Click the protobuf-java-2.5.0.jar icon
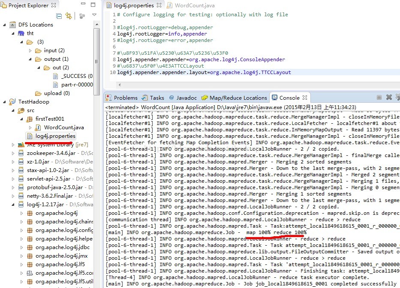Viewport: 400px width, 288px height. click(x=21, y=187)
